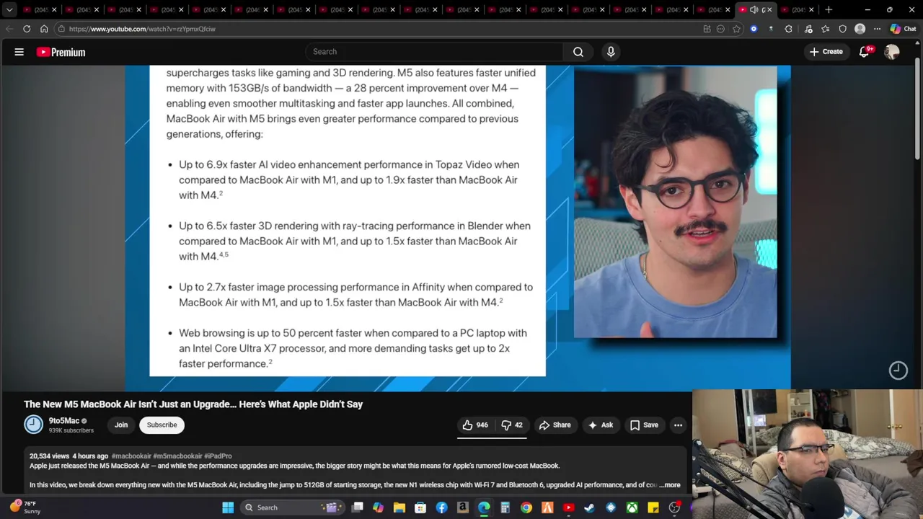Start voice search with microphone icon
This screenshot has width=923, height=519.
click(611, 52)
